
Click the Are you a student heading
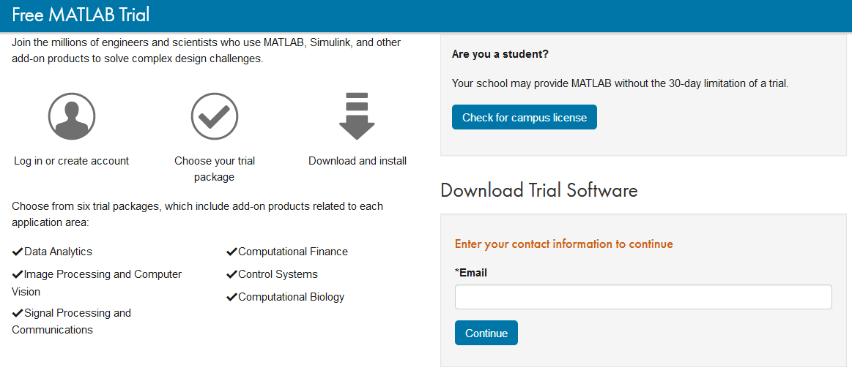(x=500, y=54)
